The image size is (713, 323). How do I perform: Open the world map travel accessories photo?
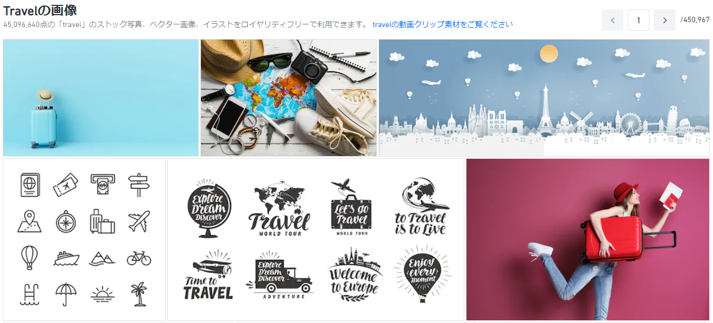tap(288, 98)
